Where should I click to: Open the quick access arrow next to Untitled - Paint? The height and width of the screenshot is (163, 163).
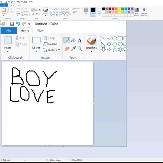[29, 24]
